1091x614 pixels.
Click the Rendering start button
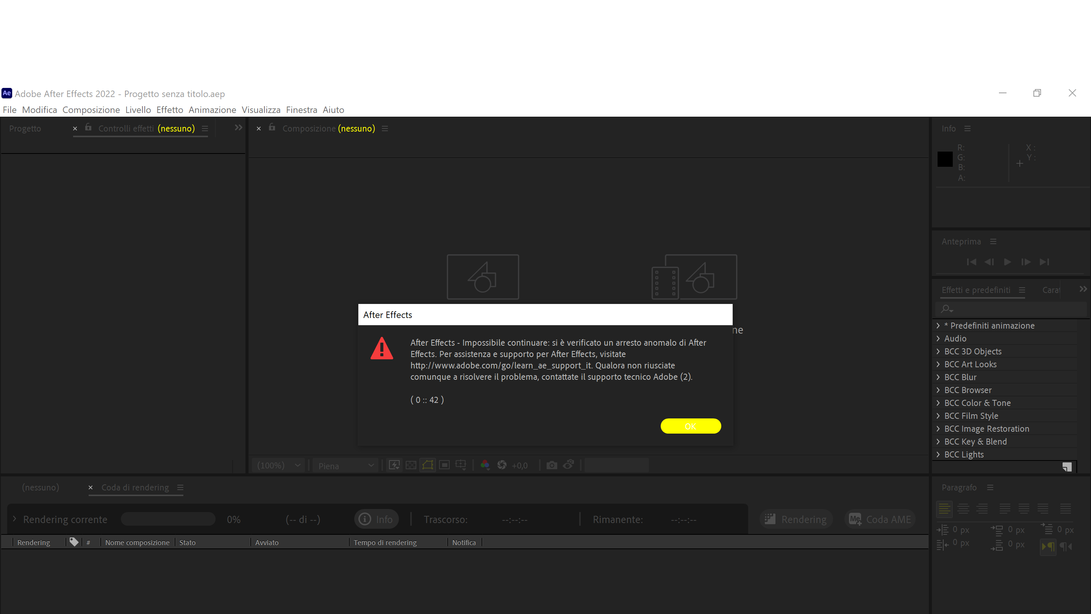(x=796, y=519)
